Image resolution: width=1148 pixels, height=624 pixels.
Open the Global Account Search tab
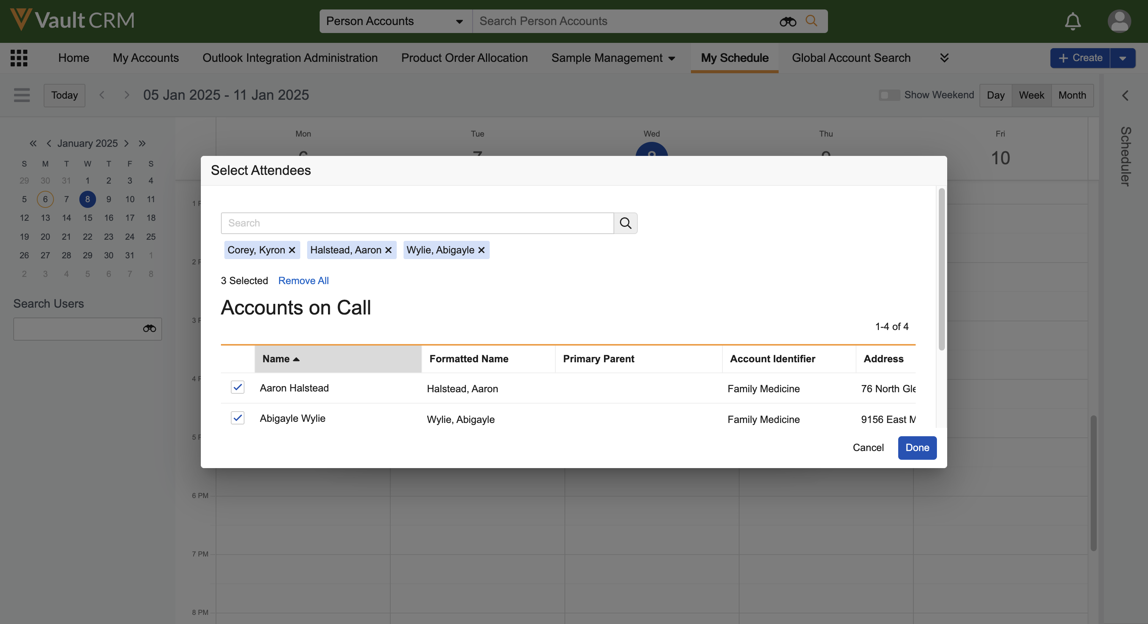click(x=851, y=58)
